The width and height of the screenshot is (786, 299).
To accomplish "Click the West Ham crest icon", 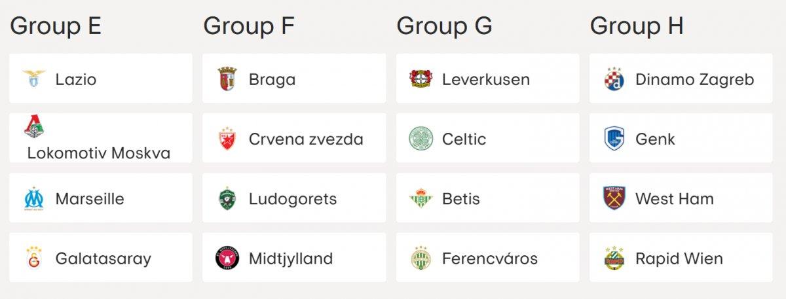I will pos(614,198).
